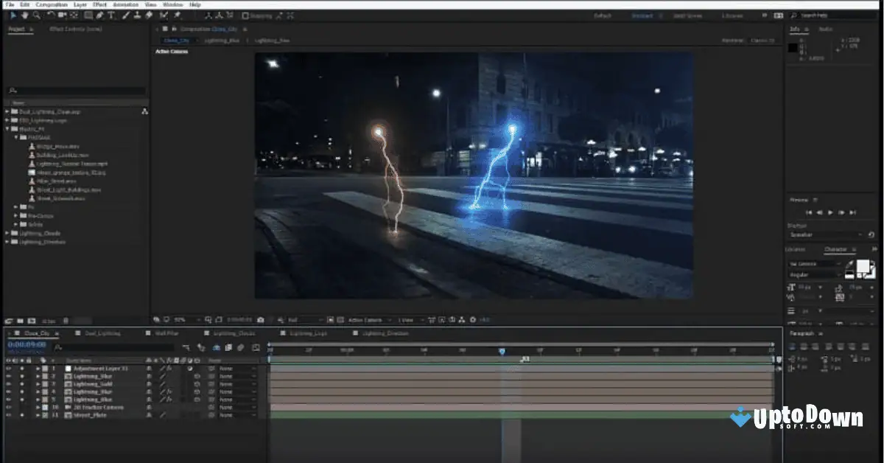Open the Graph Editor in the timeline
884x463 pixels.
256,347
